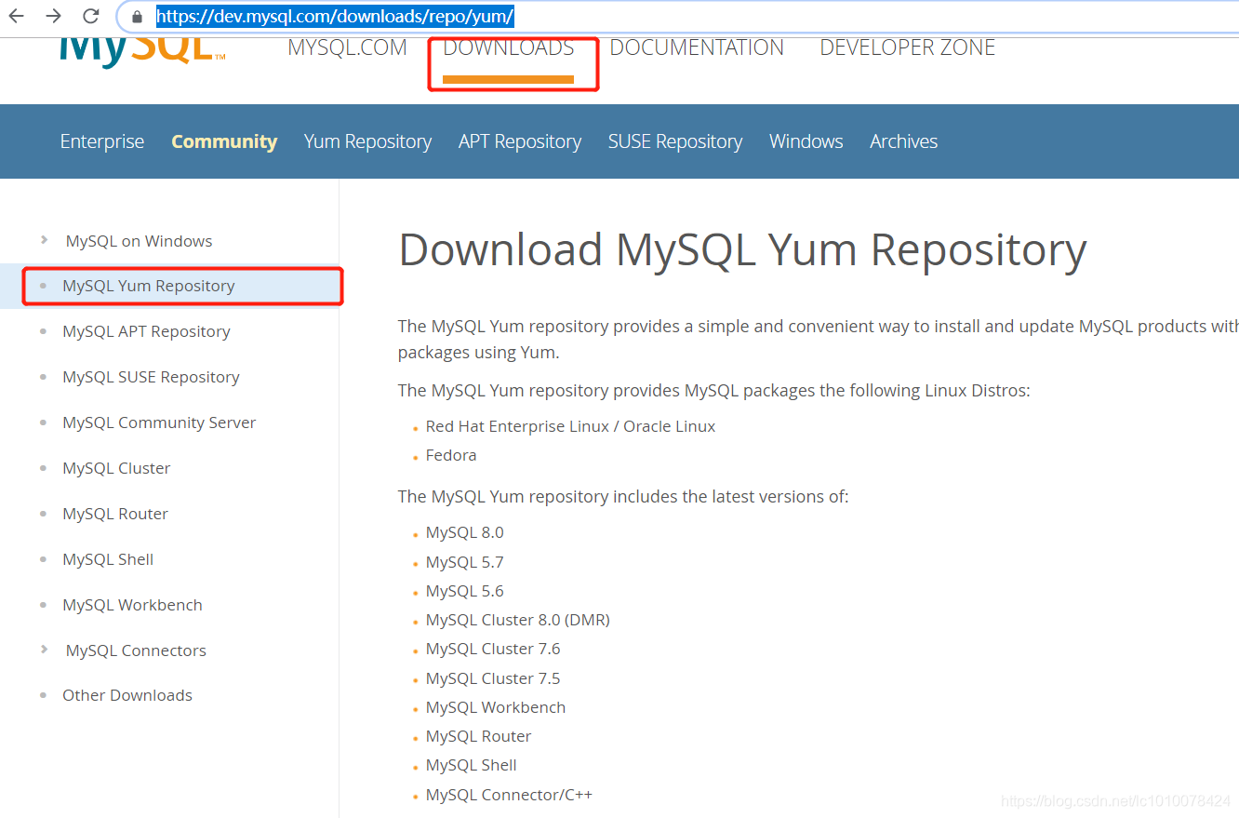This screenshot has width=1239, height=818.
Task: Click the MySQL logo
Action: (x=141, y=50)
